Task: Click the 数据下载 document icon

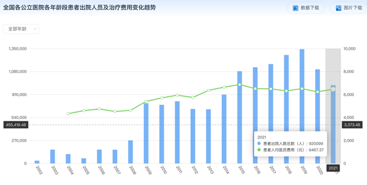Action: [296, 8]
